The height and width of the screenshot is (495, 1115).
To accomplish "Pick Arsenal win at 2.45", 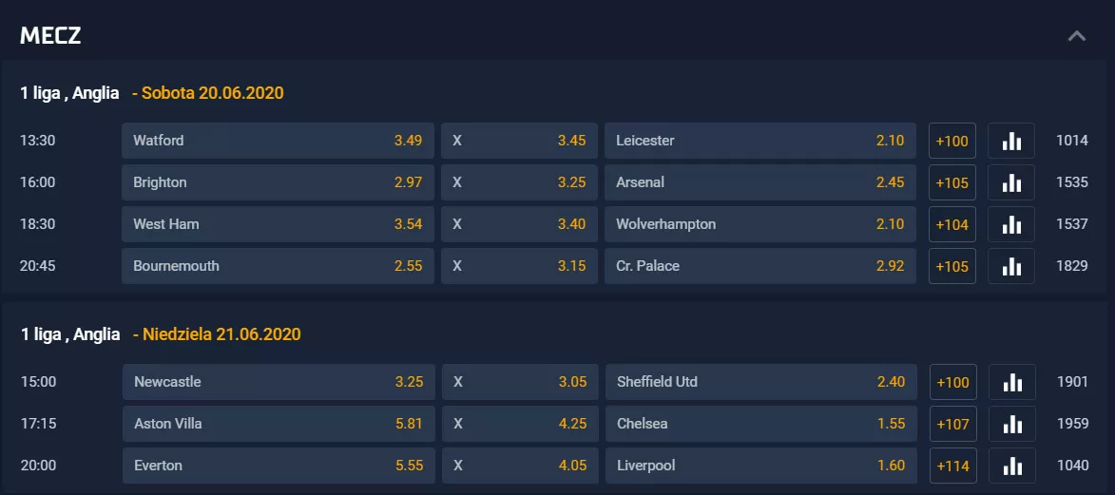I will (x=760, y=182).
